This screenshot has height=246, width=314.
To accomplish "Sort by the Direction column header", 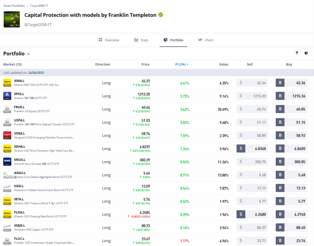I will coord(102,64).
